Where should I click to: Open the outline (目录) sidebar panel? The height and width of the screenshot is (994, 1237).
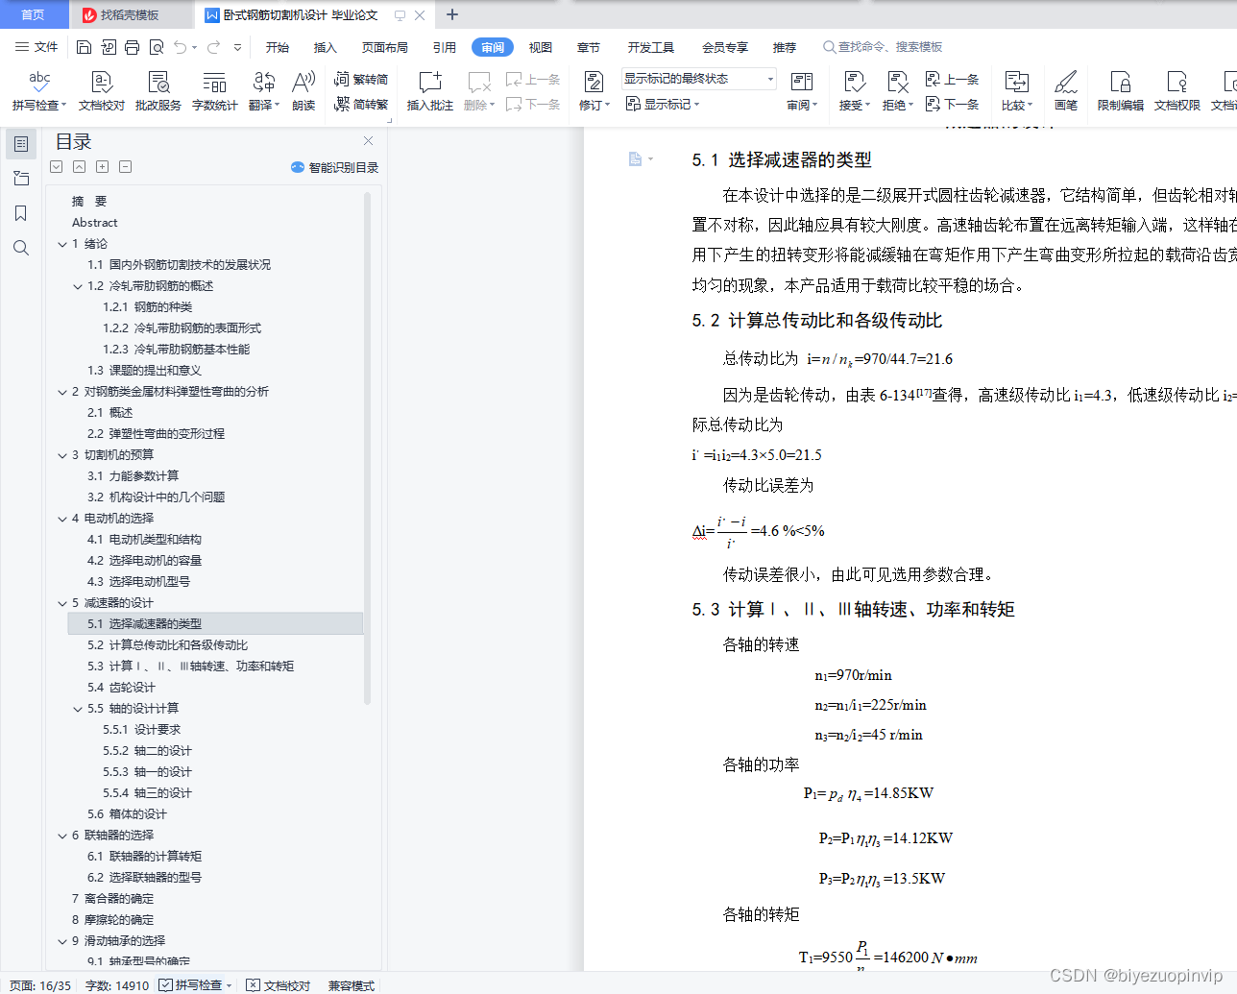[x=20, y=144]
